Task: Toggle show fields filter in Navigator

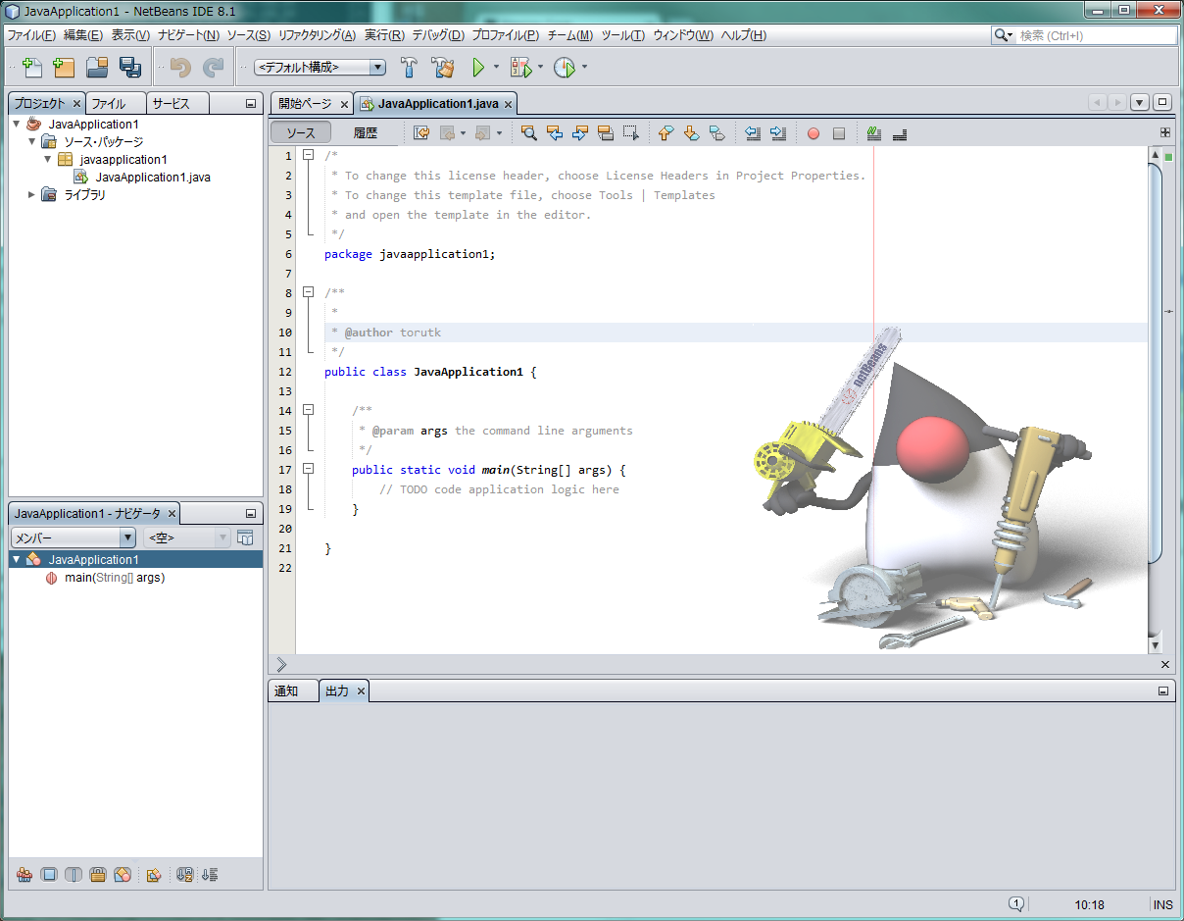Action: click(49, 875)
